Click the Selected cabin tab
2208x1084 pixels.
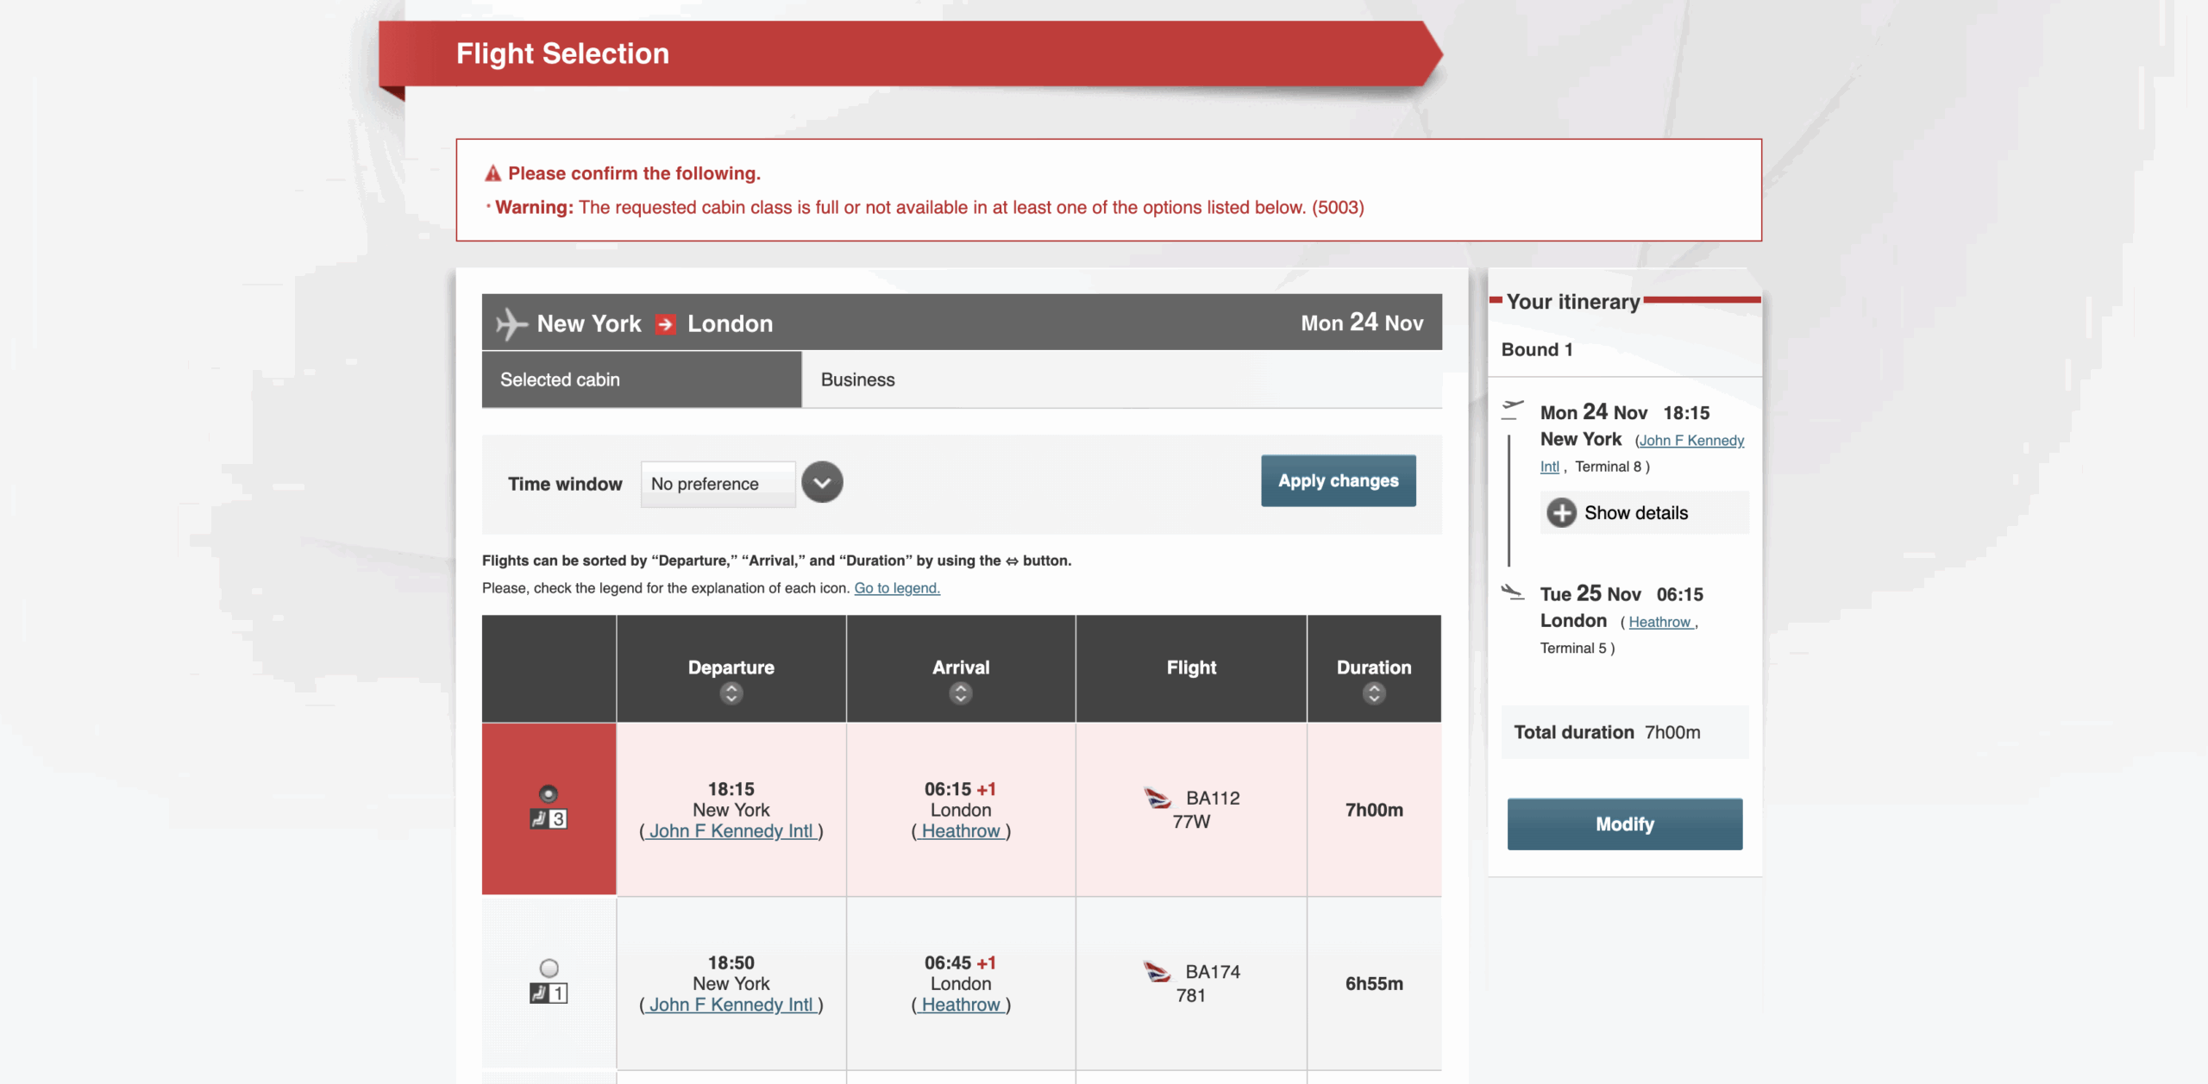coord(560,379)
